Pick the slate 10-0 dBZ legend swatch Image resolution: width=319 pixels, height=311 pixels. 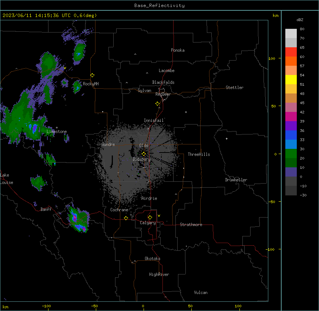coord(291,172)
